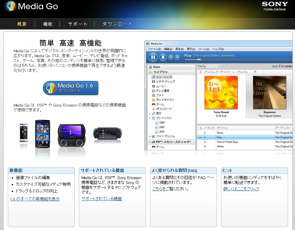Open the 詳しくはここをクリック link
This screenshot has height=230, width=295.
(x=241, y=189)
